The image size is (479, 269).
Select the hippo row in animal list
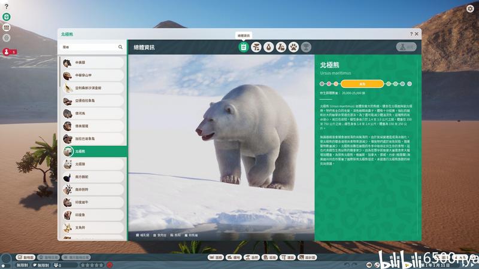[x=93, y=113]
